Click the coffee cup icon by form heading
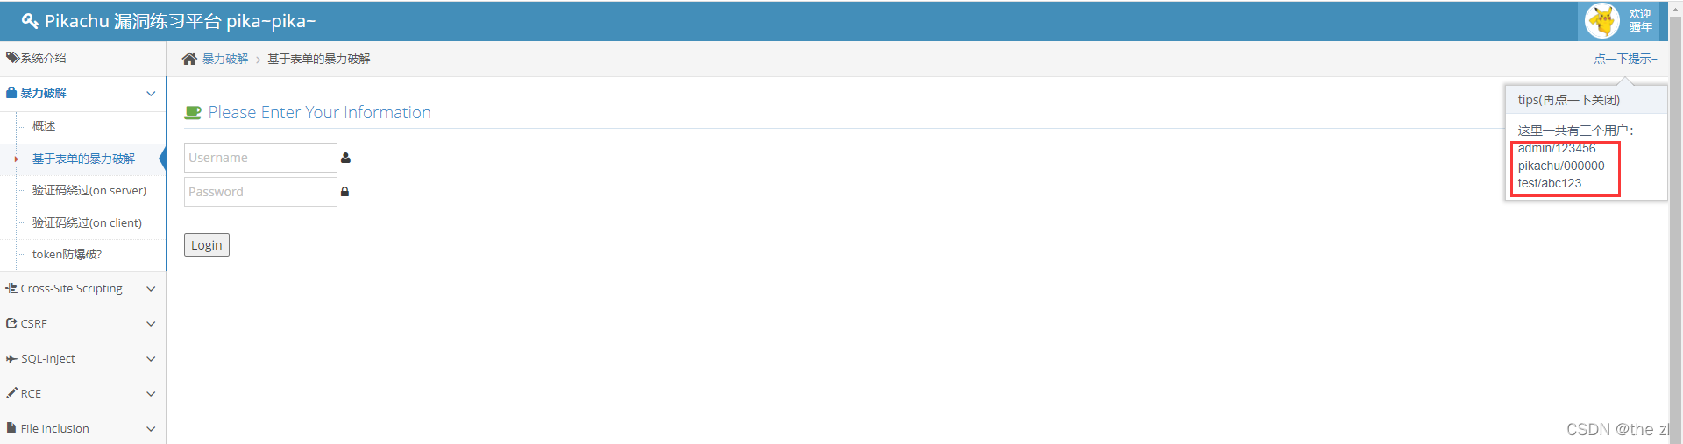 click(193, 112)
